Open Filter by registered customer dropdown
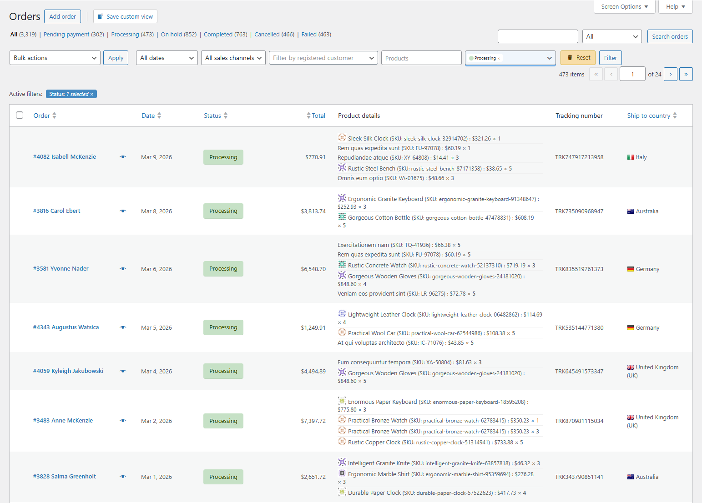 coord(323,58)
